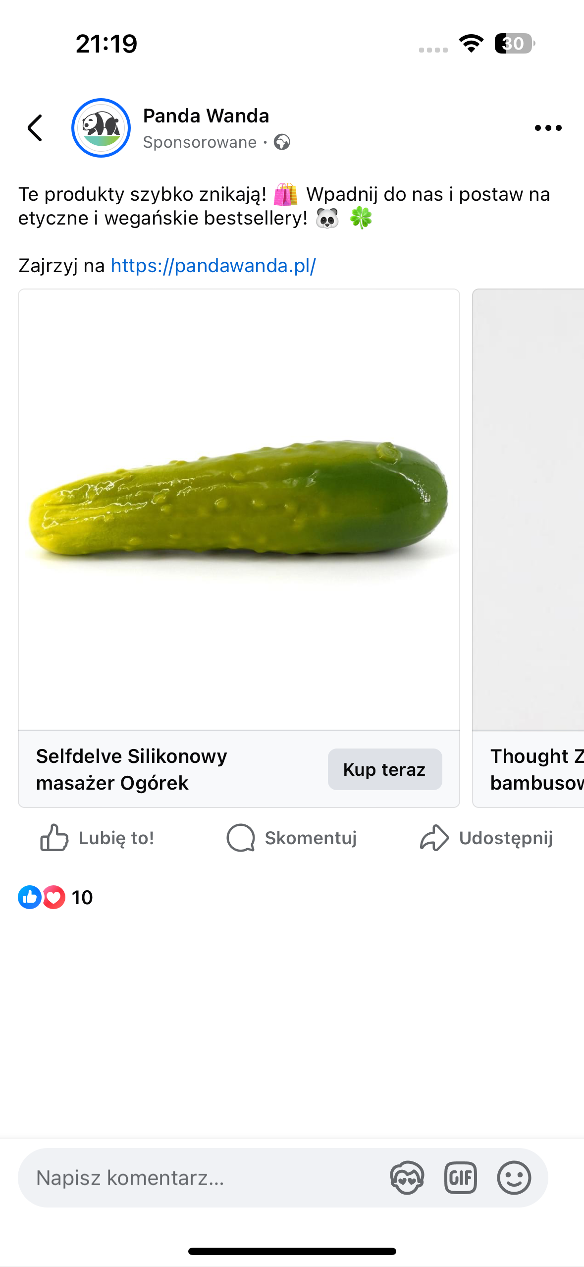The width and height of the screenshot is (584, 1267).
Task: Open the list of 10 reactions
Action: 82,897
